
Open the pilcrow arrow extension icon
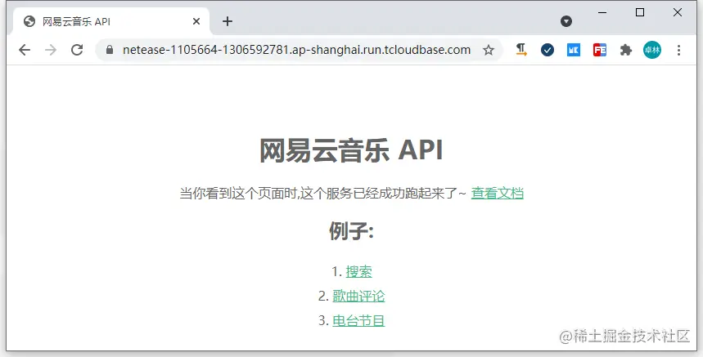pos(521,50)
